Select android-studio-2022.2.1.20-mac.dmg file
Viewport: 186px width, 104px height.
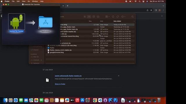[63, 45]
